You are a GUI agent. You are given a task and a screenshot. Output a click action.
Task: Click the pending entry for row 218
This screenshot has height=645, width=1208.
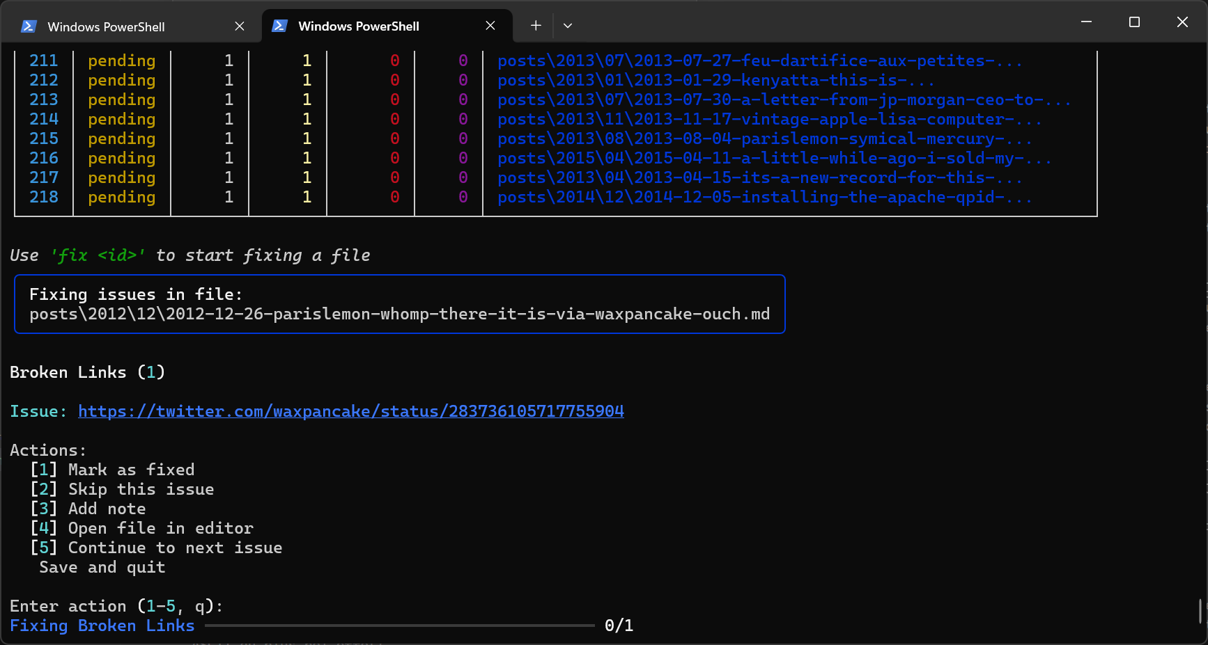coord(121,197)
